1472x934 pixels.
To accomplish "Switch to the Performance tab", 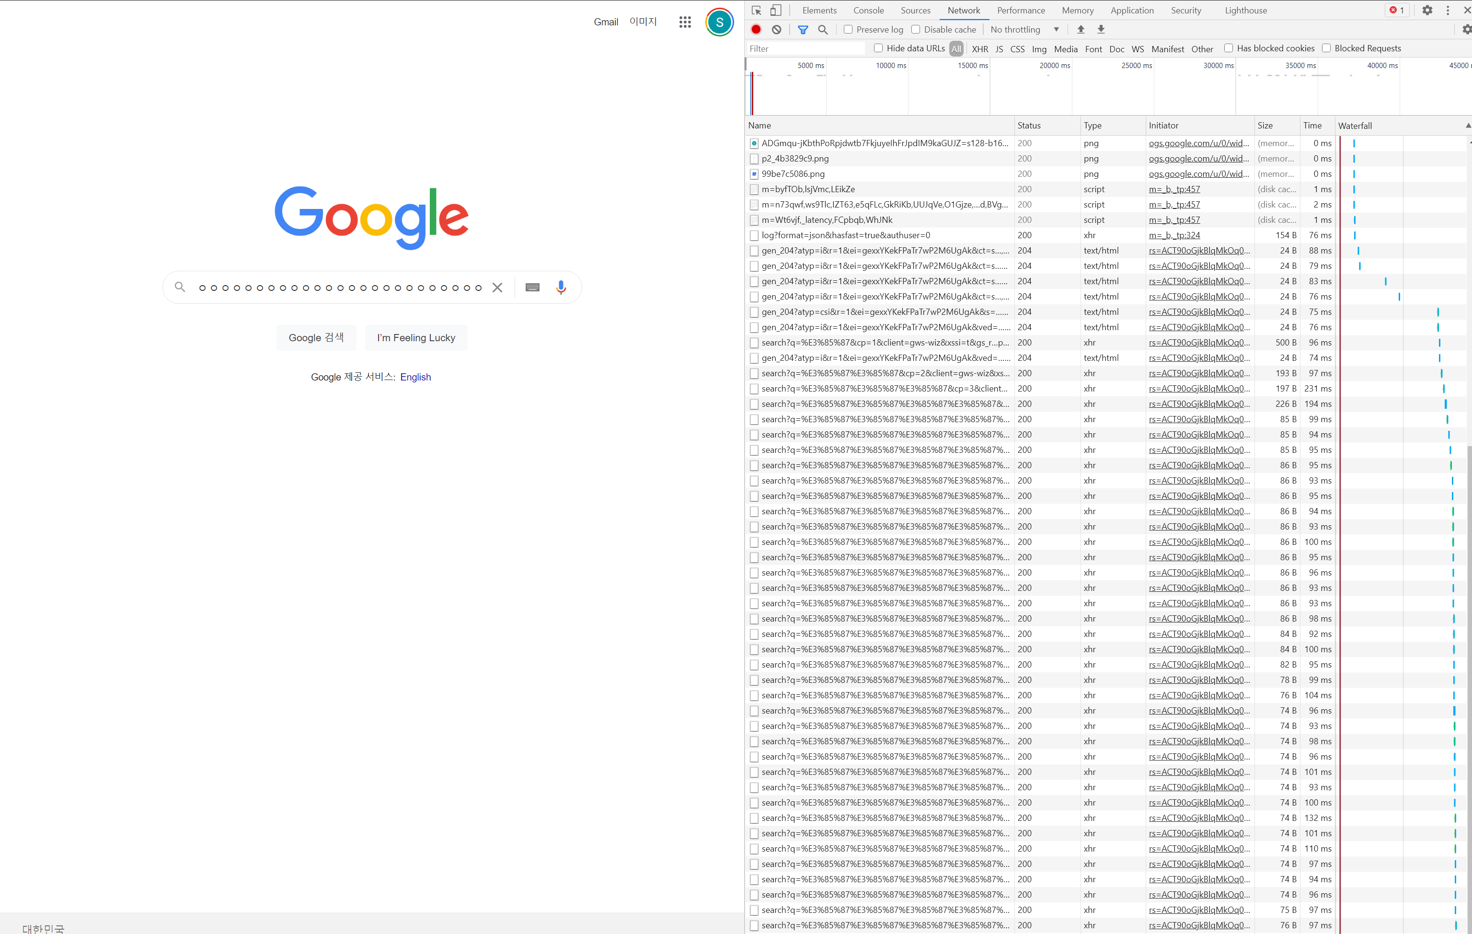I will click(x=1021, y=11).
